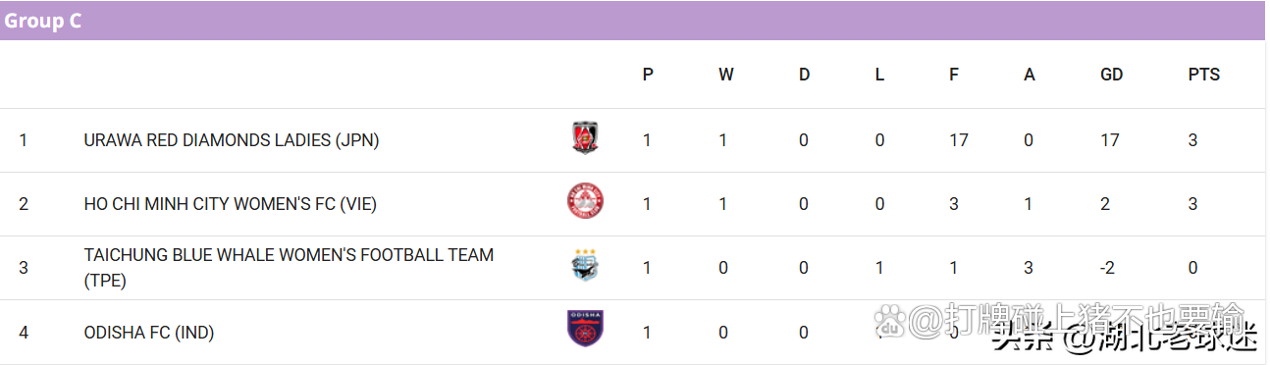This screenshot has height=365, width=1270.
Task: Select the Group C header bar
Action: (x=633, y=21)
